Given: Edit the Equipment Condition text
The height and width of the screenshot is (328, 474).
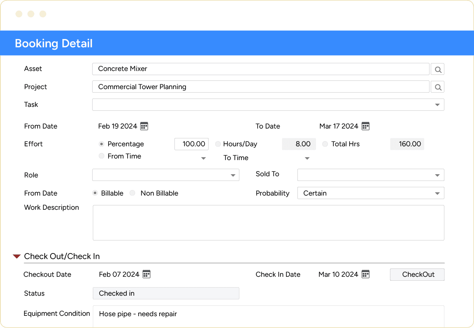Looking at the screenshot, I should point(268,314).
